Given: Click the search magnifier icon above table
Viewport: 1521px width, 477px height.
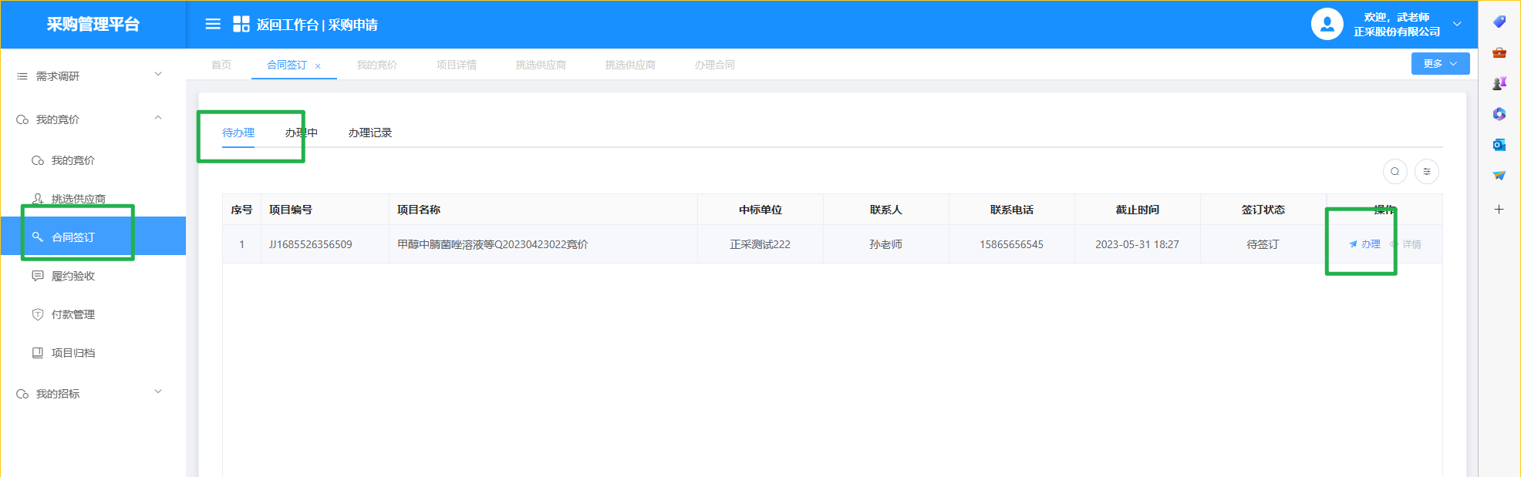Looking at the screenshot, I should [1395, 172].
